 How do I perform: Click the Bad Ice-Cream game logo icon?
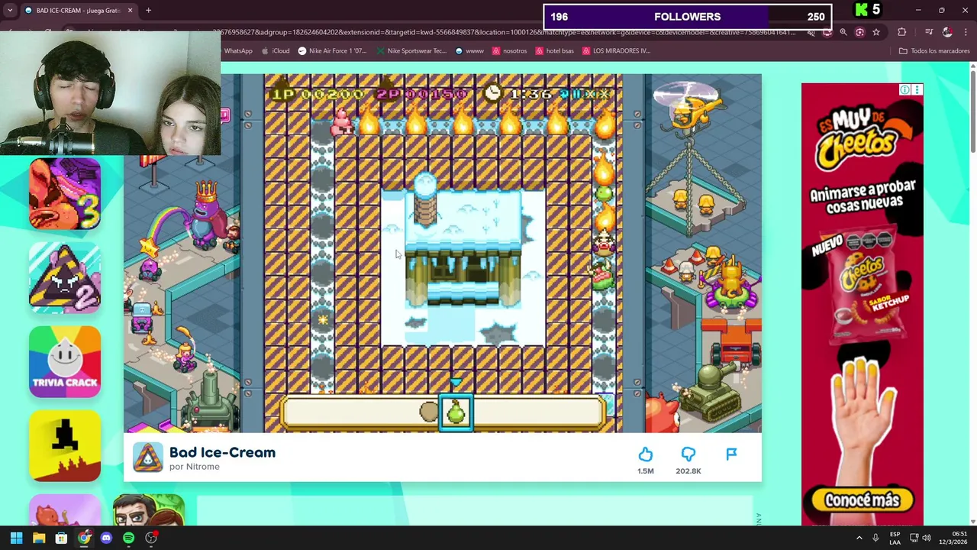(148, 458)
